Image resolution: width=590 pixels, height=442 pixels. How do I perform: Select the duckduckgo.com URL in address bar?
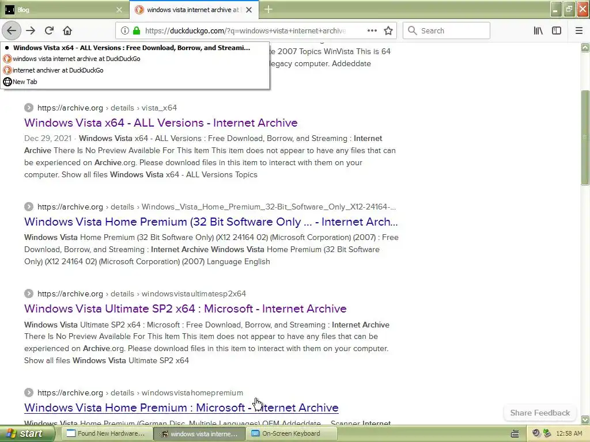(x=245, y=31)
